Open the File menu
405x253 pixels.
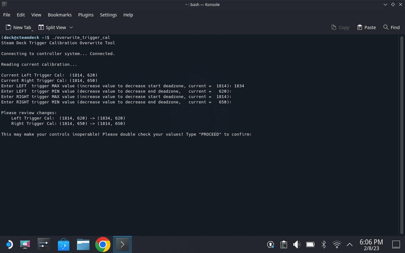[7, 15]
